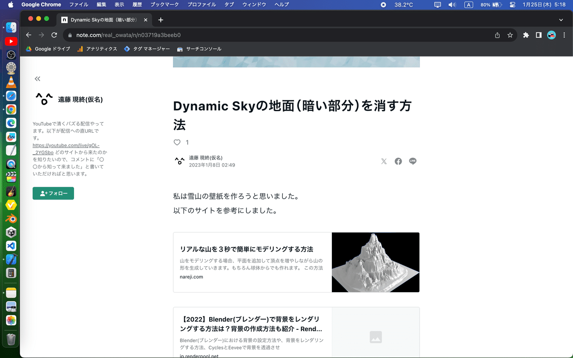This screenshot has width=573, height=358.
Task: Launch GarageBand from the dock
Action: click(x=11, y=191)
